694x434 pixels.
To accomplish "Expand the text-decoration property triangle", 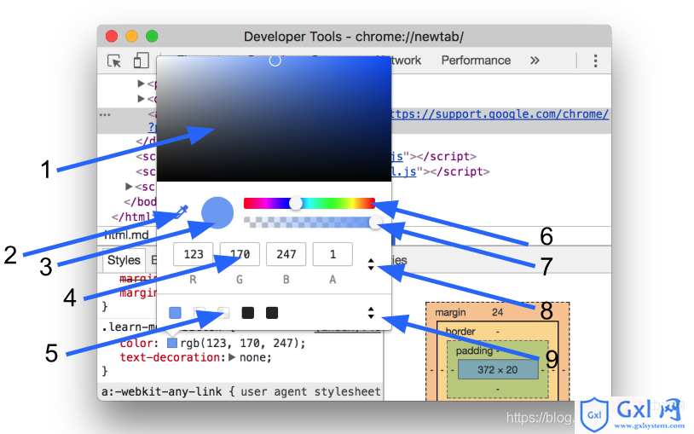I will [232, 357].
